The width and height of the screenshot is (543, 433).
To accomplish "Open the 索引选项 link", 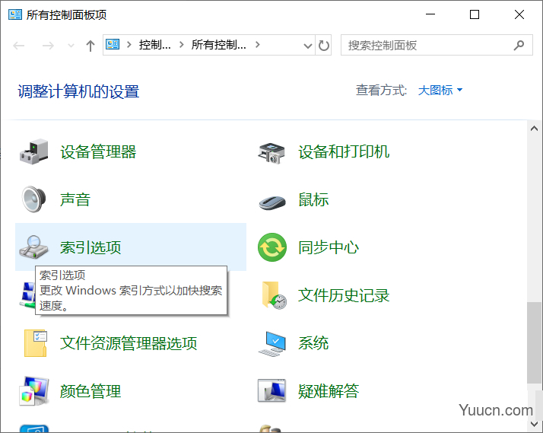I will tap(90, 247).
